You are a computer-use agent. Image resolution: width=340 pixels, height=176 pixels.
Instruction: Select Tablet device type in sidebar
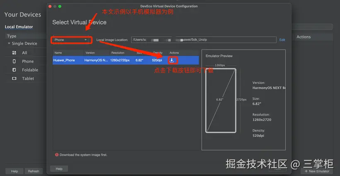coord(28,78)
